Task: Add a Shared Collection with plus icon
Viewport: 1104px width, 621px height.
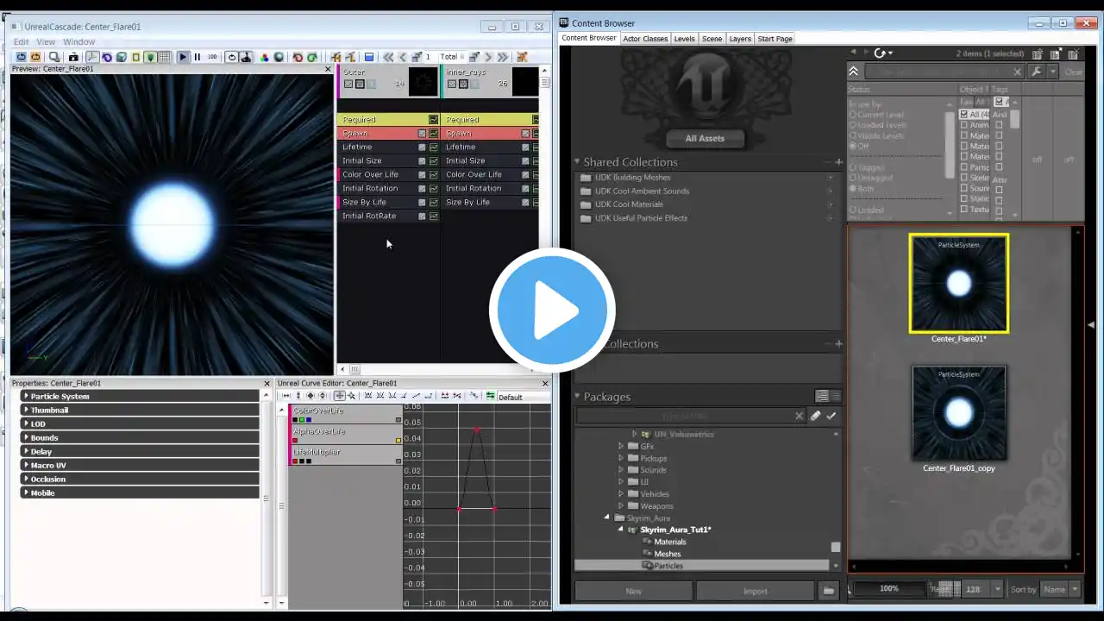Action: point(837,162)
